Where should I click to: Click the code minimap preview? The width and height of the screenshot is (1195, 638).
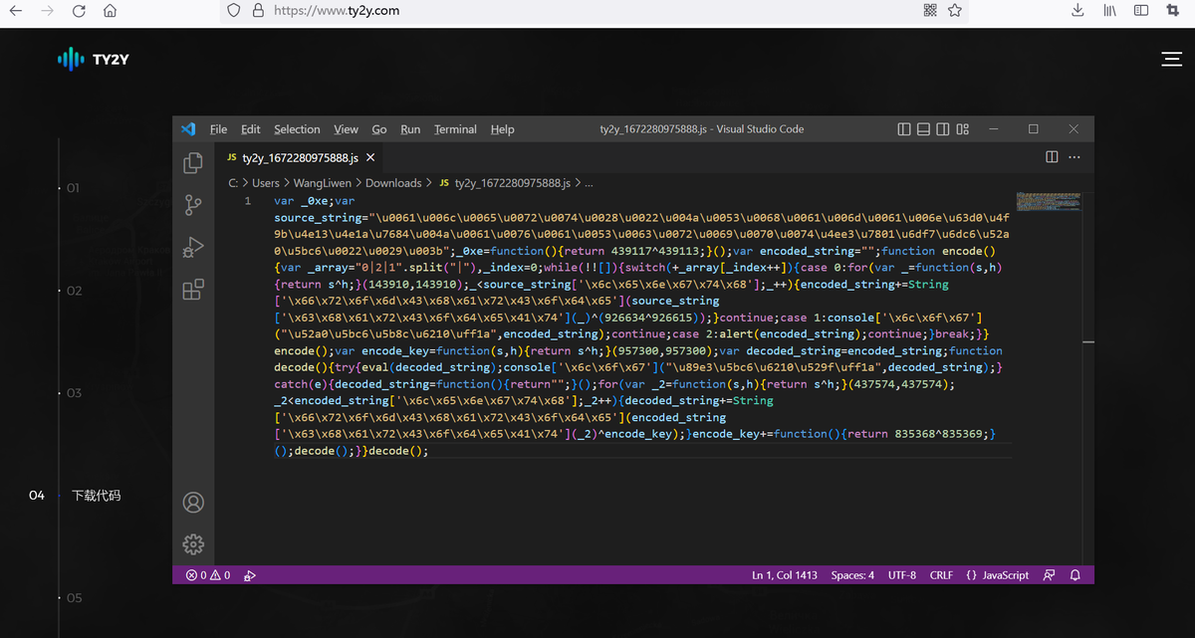1049,201
